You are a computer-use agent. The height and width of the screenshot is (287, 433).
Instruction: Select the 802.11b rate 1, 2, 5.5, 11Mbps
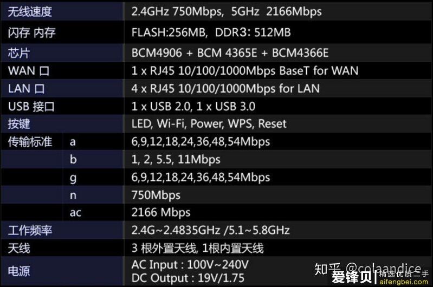coord(176,160)
